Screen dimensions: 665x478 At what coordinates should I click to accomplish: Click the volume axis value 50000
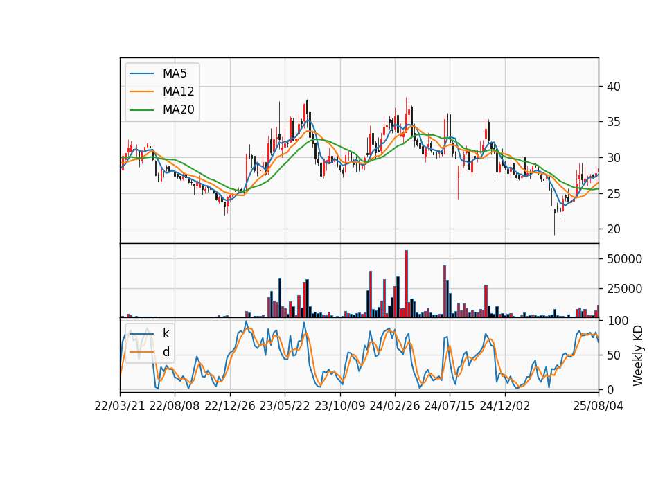[x=624, y=259]
